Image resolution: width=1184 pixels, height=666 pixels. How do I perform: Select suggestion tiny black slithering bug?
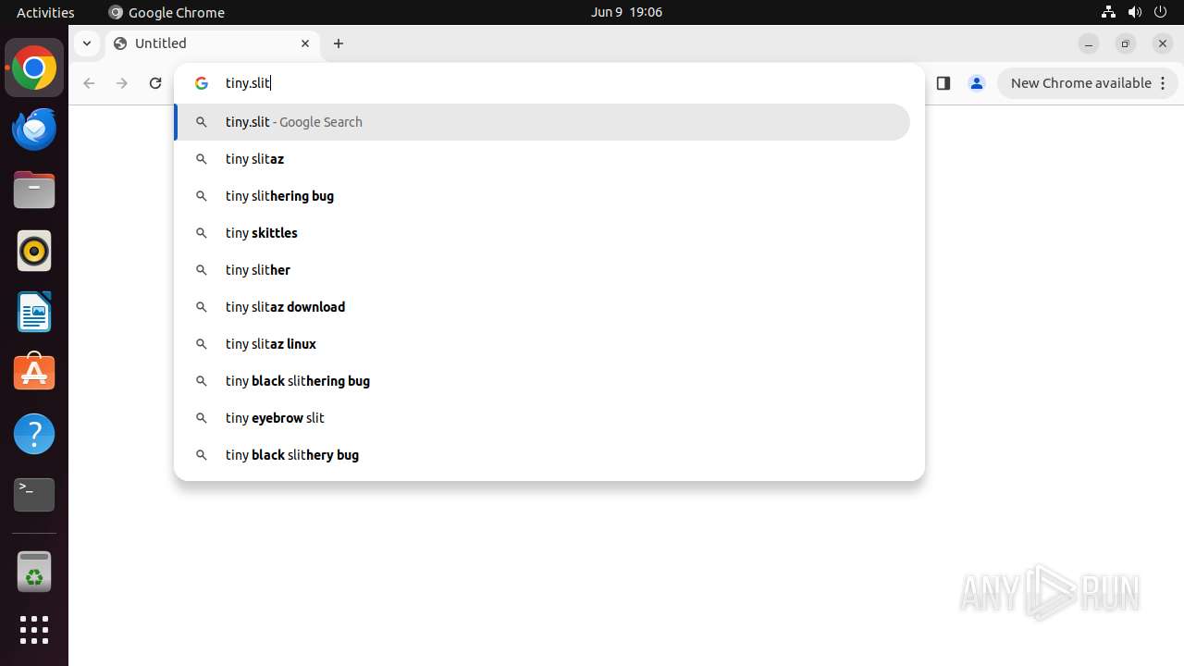(x=542, y=381)
